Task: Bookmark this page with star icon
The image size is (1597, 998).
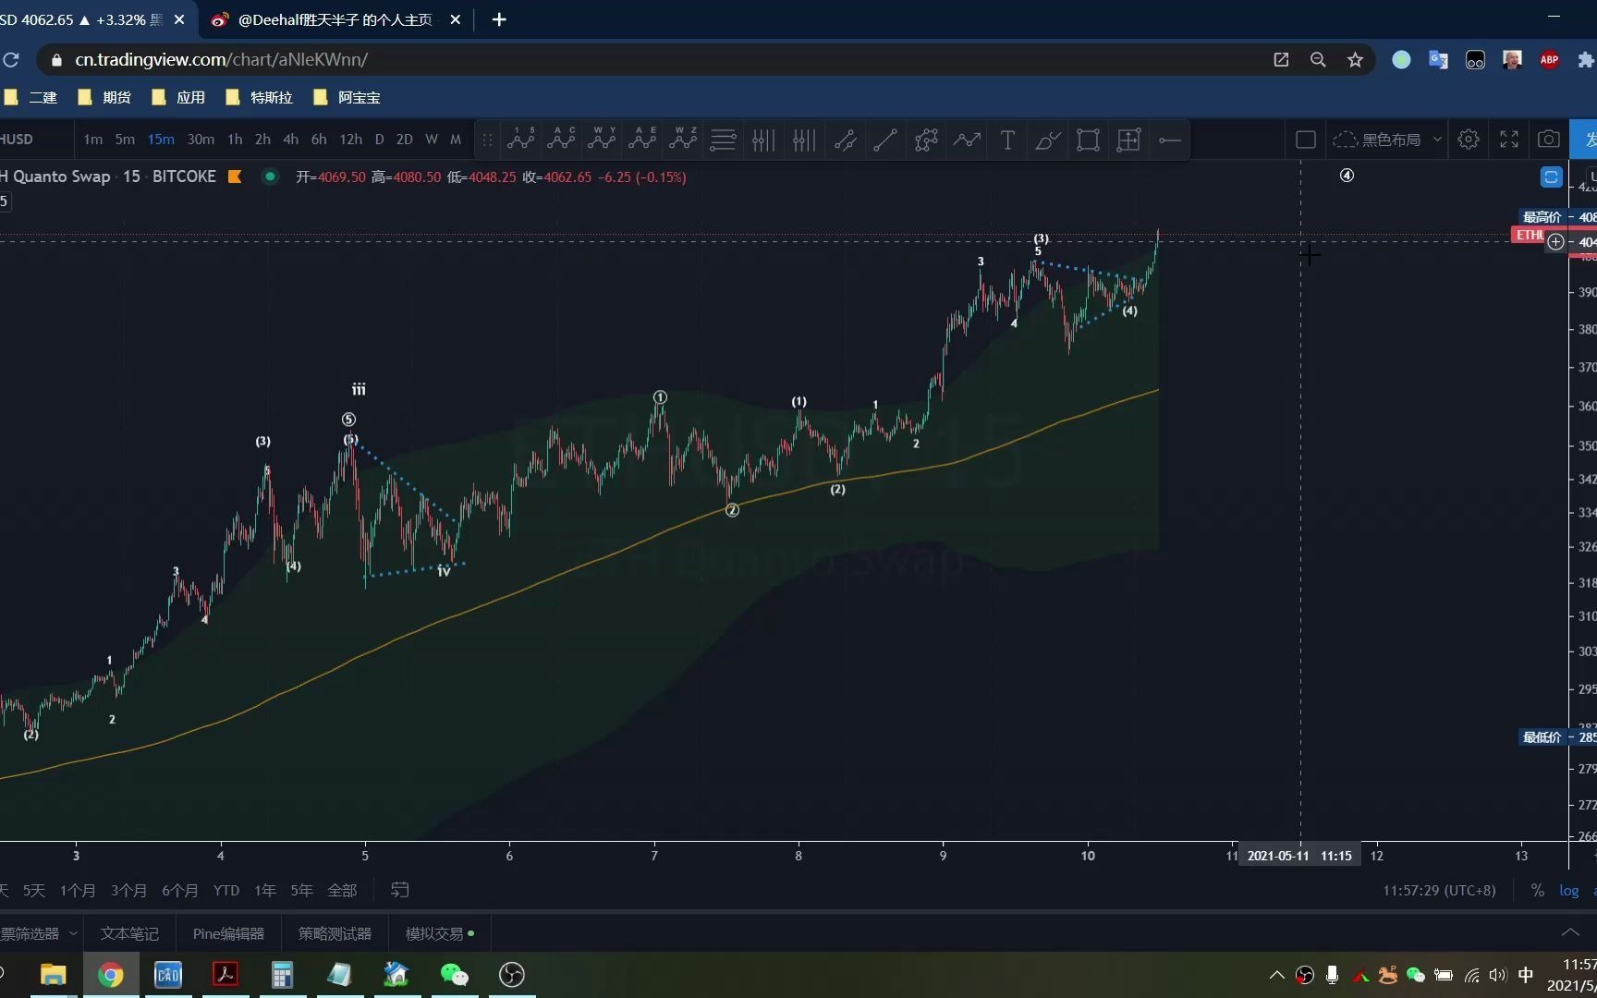Action: (x=1355, y=60)
